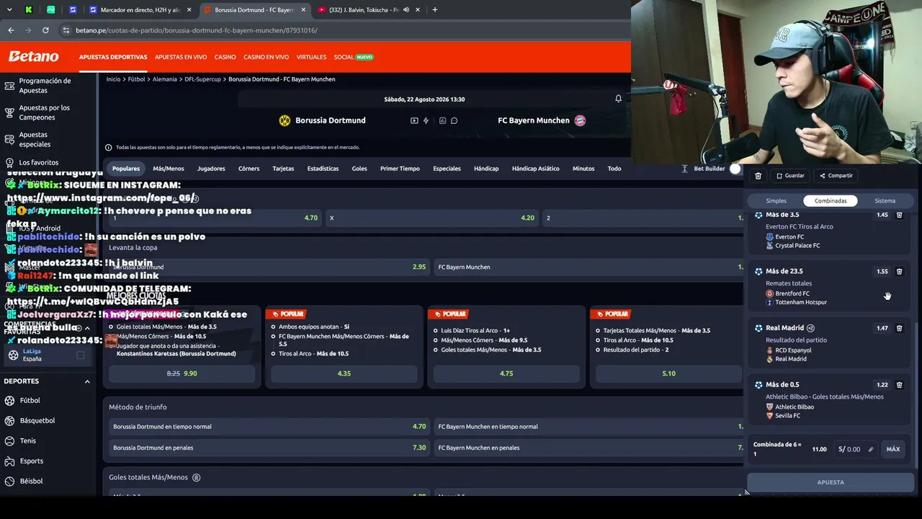Go back in browser history
This screenshot has height=519, width=922.
[11, 30]
